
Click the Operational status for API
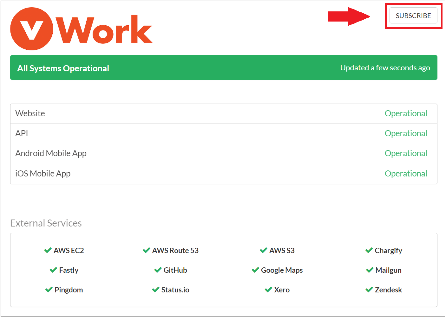tap(406, 133)
